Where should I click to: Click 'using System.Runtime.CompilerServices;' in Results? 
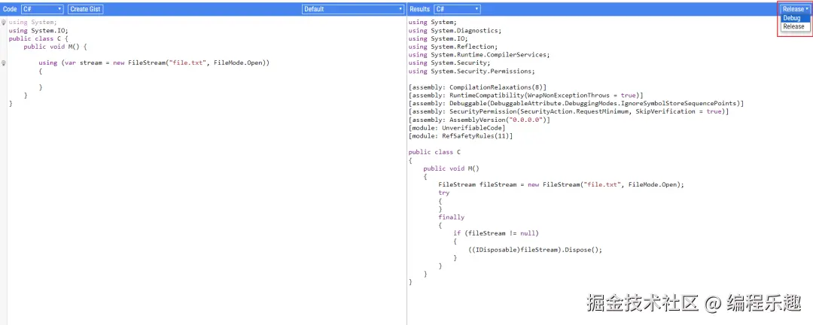pos(479,54)
